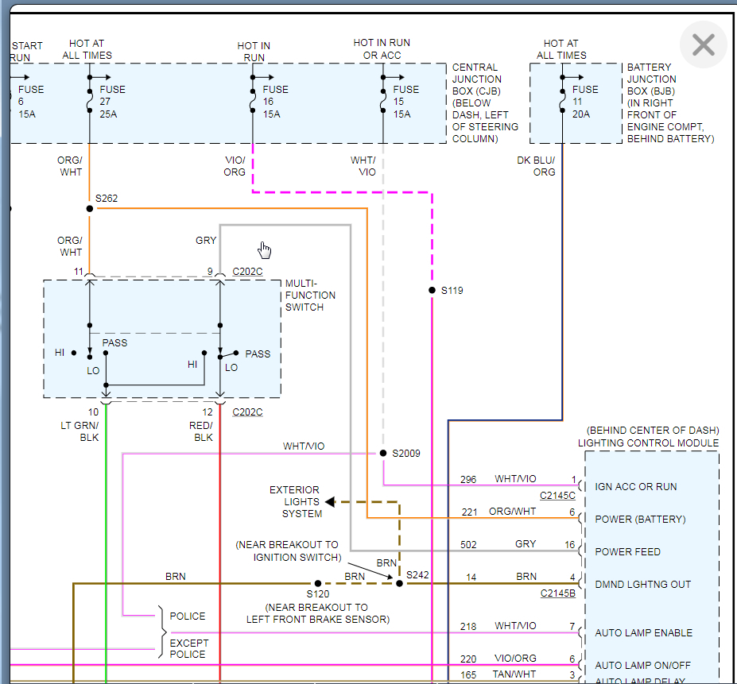This screenshot has height=684, width=737.
Task: Select the Fuse 15 15A symbol
Action: 383,102
